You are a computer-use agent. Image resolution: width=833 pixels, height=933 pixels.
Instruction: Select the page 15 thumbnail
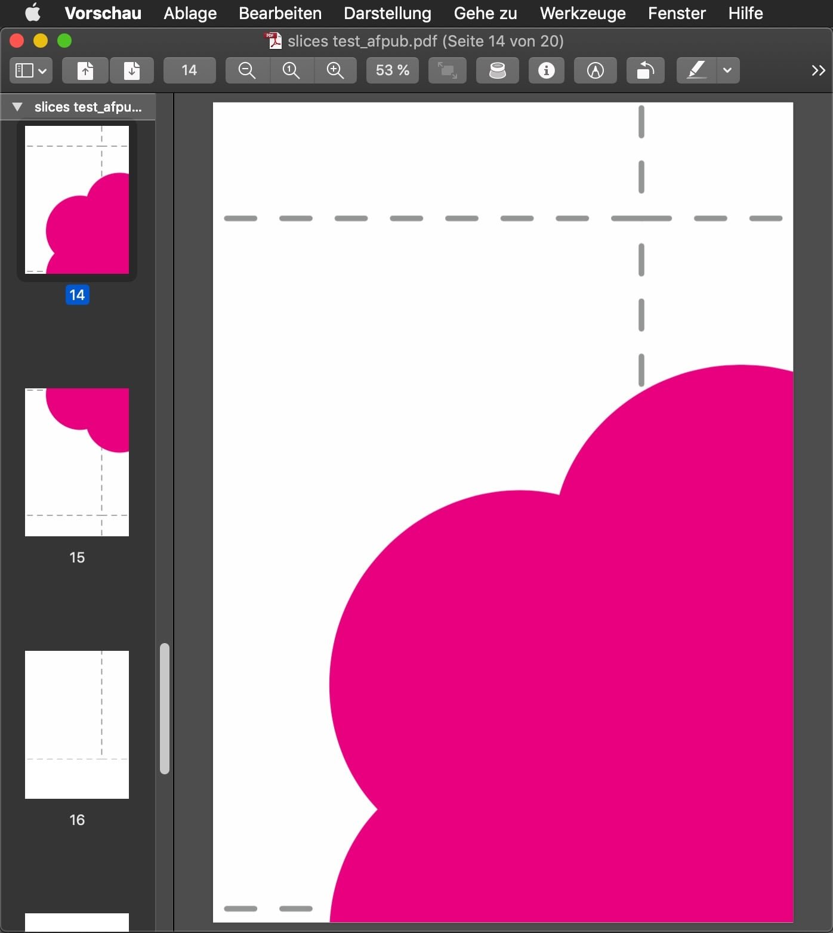coord(77,462)
